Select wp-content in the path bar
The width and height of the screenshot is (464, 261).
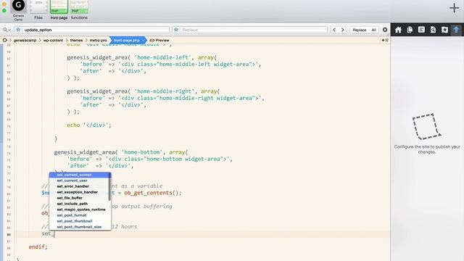point(53,41)
